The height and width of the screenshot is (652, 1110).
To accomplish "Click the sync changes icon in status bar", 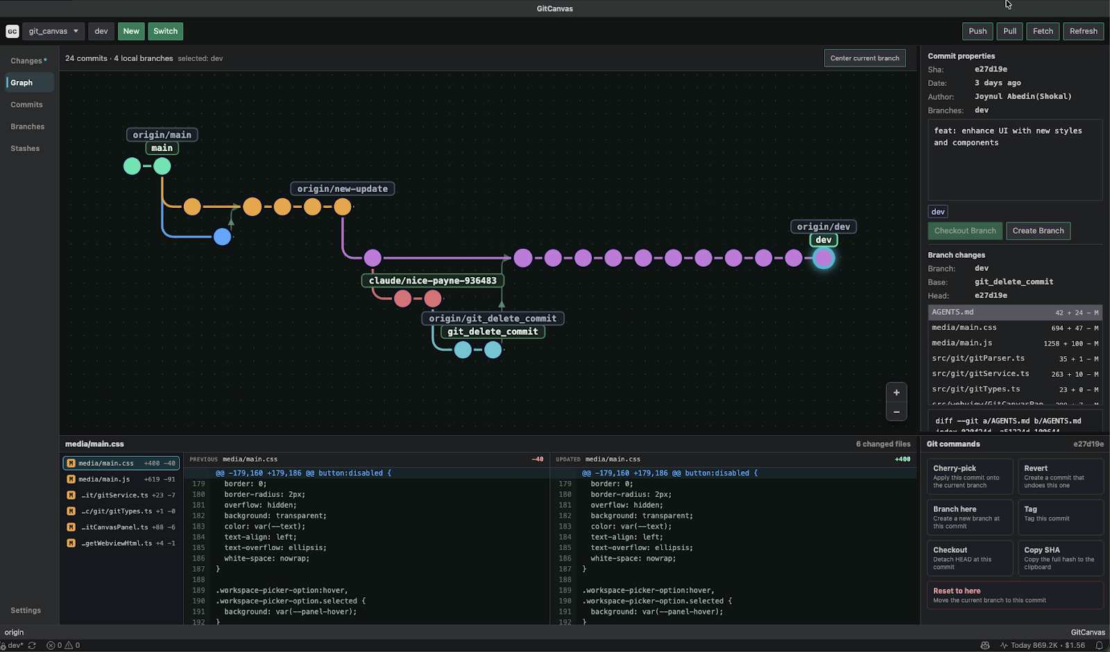I will click(32, 645).
